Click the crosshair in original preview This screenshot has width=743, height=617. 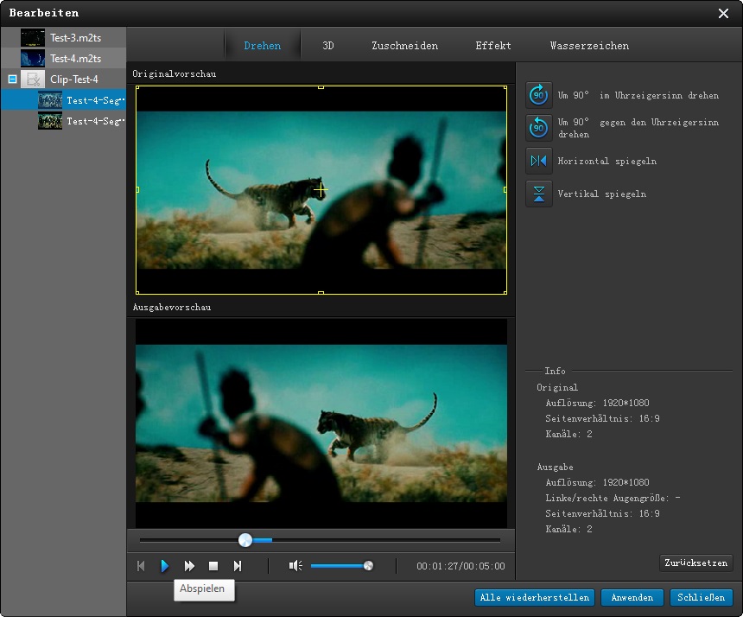(x=321, y=190)
